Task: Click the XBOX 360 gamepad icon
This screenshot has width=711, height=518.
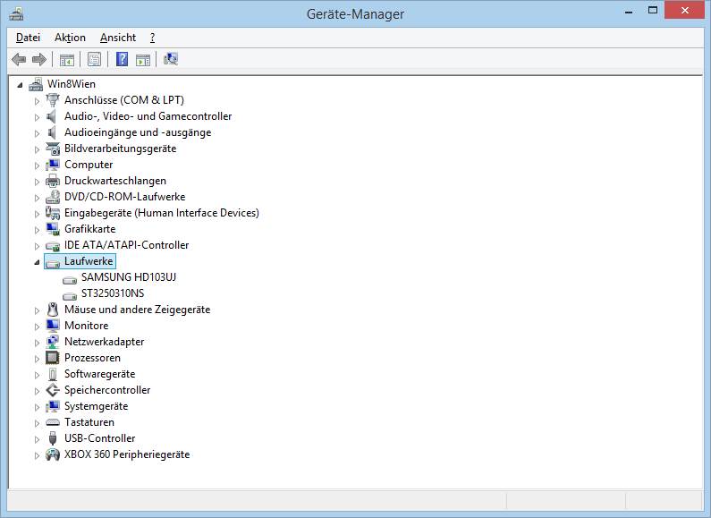Action: [x=53, y=454]
